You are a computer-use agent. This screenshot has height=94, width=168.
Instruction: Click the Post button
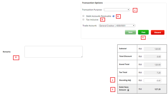click(x=143, y=32)
